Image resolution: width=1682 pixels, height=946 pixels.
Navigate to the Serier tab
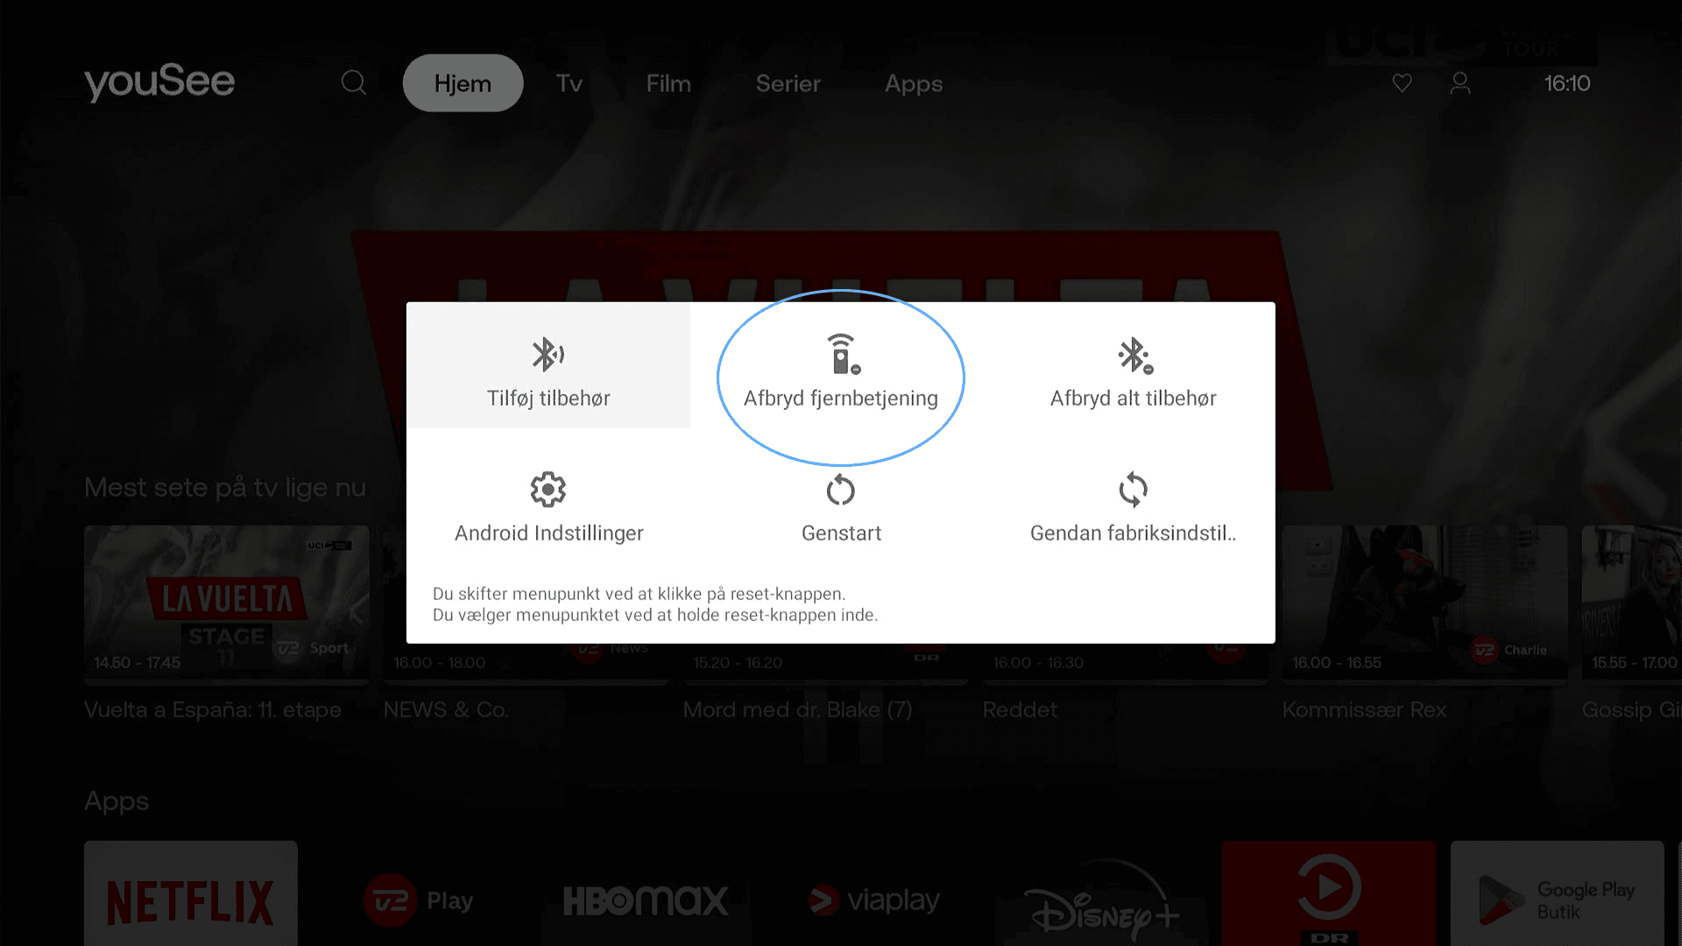click(x=788, y=83)
